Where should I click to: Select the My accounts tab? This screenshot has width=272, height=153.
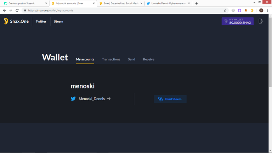point(85,59)
